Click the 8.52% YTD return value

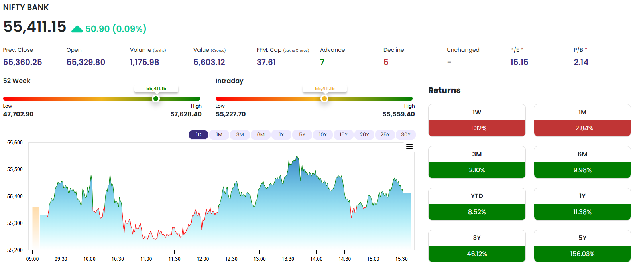click(477, 212)
